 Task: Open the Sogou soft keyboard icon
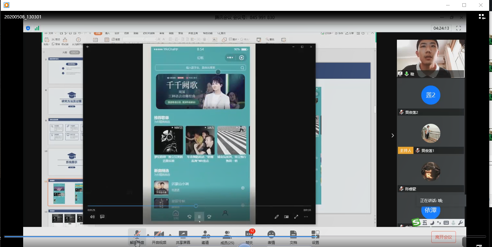coord(446,223)
